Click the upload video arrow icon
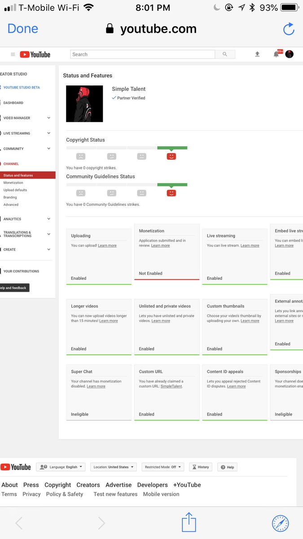The image size is (303, 539). click(257, 54)
